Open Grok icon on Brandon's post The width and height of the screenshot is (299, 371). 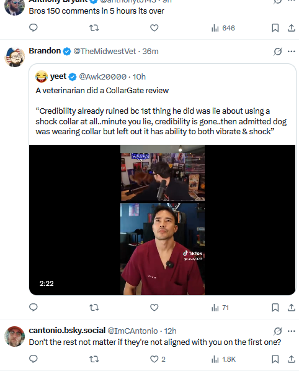click(278, 52)
